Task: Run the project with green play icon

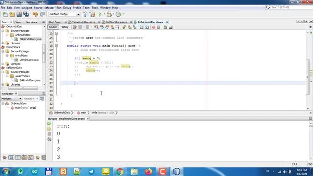Action: coord(100,14)
